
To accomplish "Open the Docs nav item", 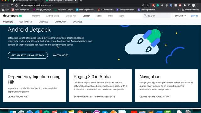I will tap(110, 16).
